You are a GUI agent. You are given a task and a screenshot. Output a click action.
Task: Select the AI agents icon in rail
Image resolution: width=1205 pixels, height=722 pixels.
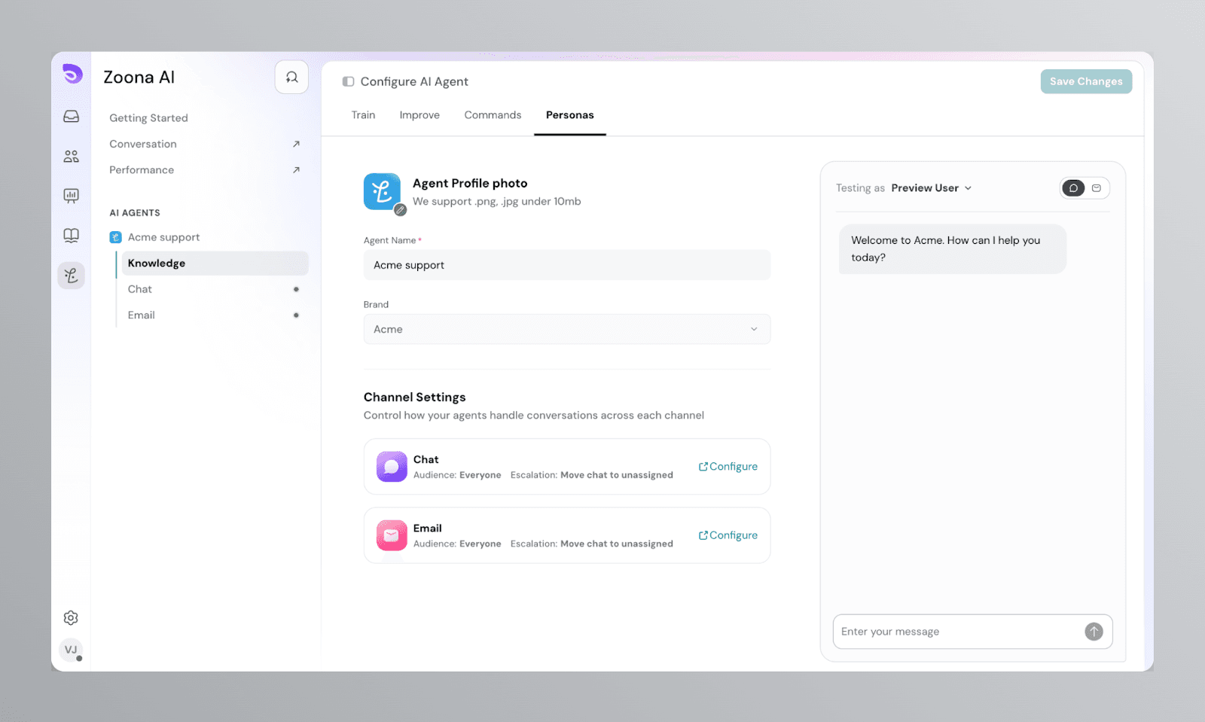click(71, 276)
